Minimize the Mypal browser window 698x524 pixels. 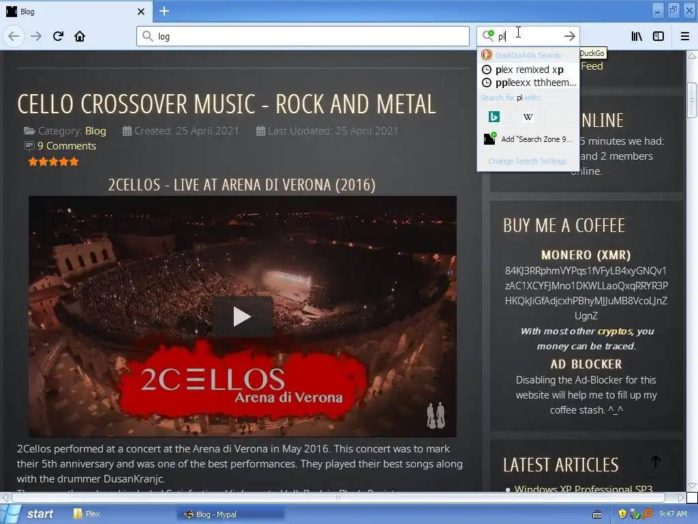pyautogui.click(x=658, y=11)
